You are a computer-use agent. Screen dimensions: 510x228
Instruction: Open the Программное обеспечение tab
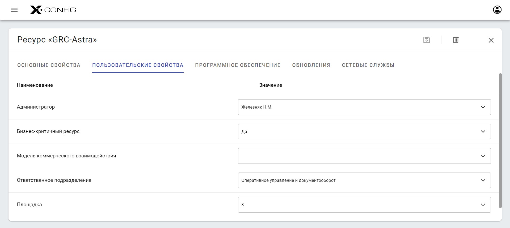pyautogui.click(x=238, y=65)
